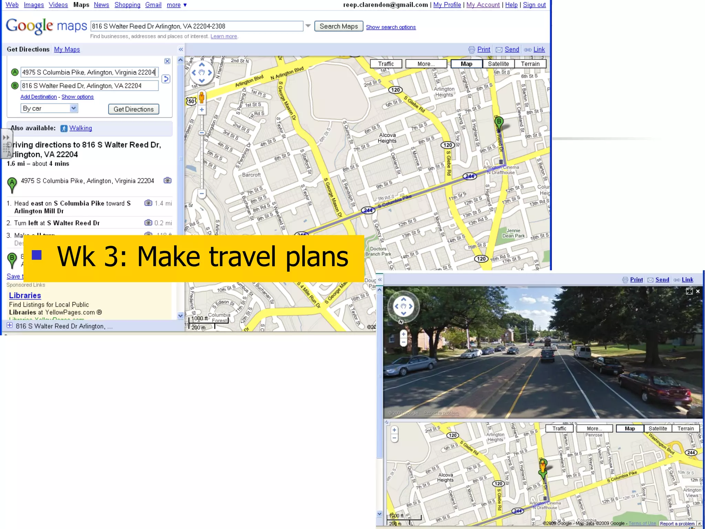Image resolution: width=705 pixels, height=529 pixels.
Task: Collapse the left directions panel with double chevron
Action: click(x=181, y=50)
